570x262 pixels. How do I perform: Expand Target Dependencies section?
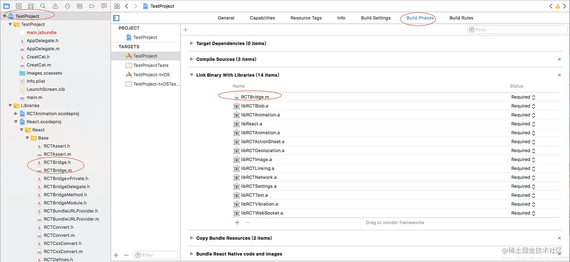pos(192,44)
